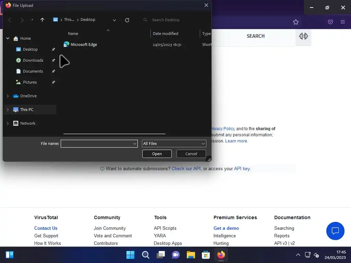
Task: Open previous locations dropdown in address bar
Action: pos(114,20)
